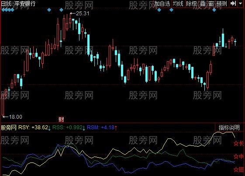The image size is (245, 176).
Task: Open the dropdown arrow at the toolbar's right end
Action: click(241, 3)
